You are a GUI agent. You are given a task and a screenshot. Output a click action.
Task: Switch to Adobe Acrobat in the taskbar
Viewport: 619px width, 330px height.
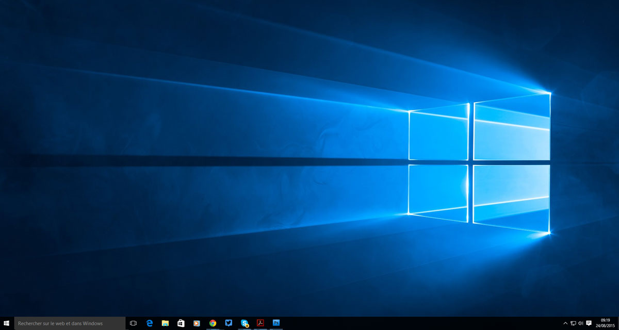pyautogui.click(x=260, y=323)
